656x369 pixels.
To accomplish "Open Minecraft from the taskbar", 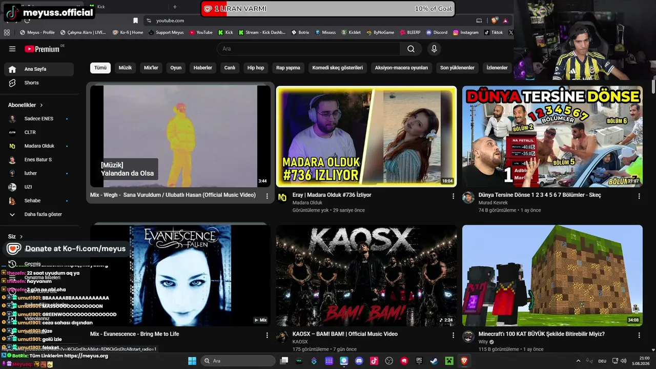I will (449, 361).
